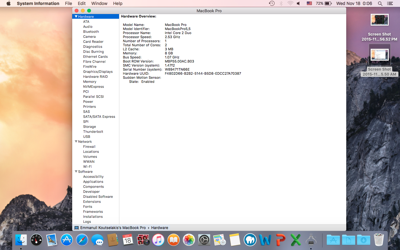
Task: Open the blue W writer app
Action: pyautogui.click(x=265, y=240)
